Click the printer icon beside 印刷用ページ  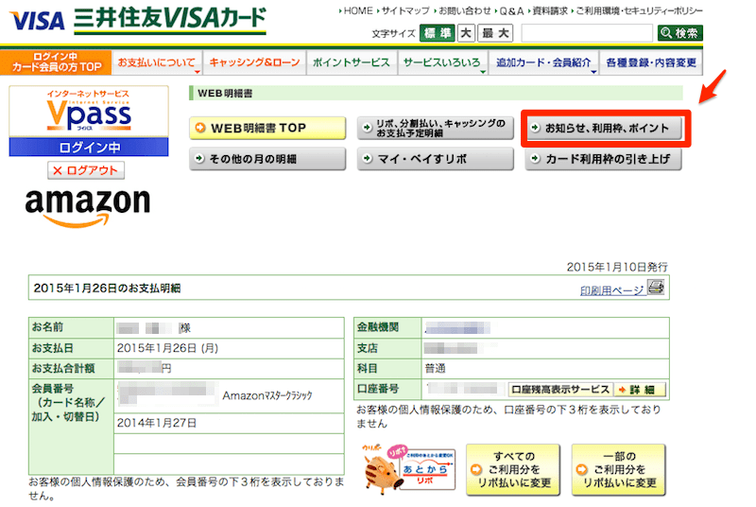[656, 288]
